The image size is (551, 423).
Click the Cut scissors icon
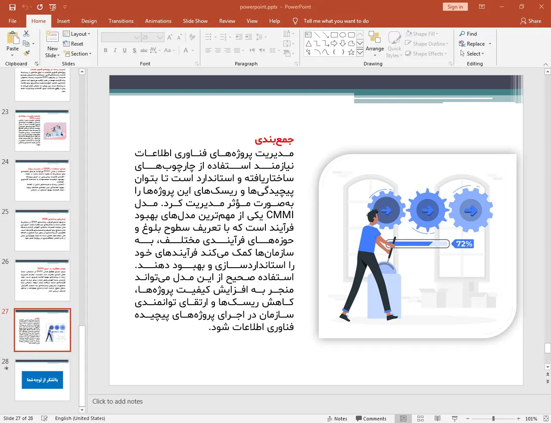pyautogui.click(x=26, y=34)
